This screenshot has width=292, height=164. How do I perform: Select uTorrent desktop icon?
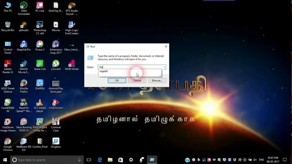pos(56,65)
